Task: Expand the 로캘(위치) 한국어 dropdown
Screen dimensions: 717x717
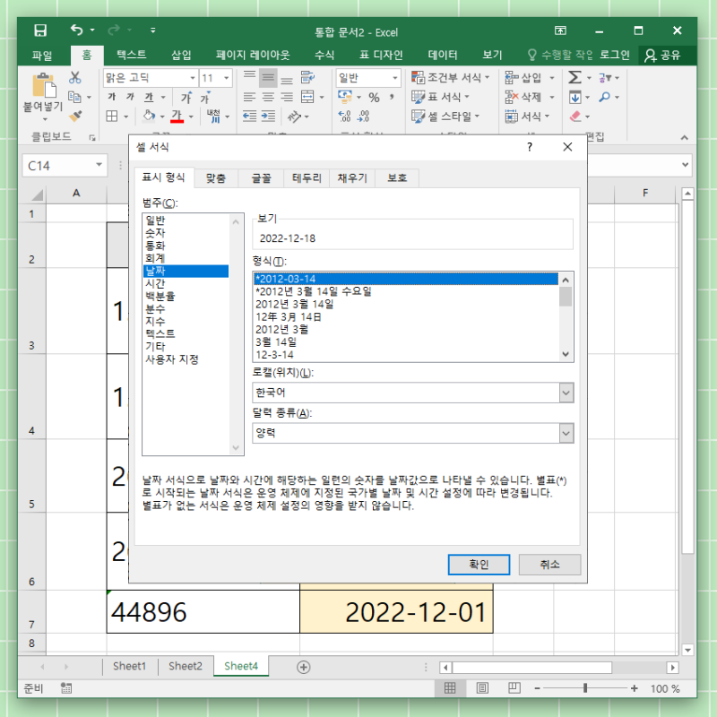Action: (566, 393)
